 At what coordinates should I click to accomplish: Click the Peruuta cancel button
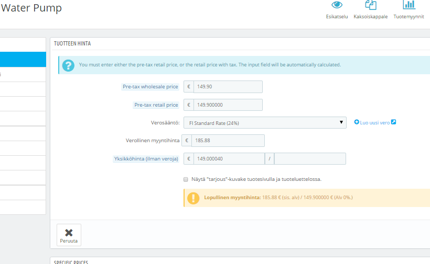pyautogui.click(x=69, y=235)
